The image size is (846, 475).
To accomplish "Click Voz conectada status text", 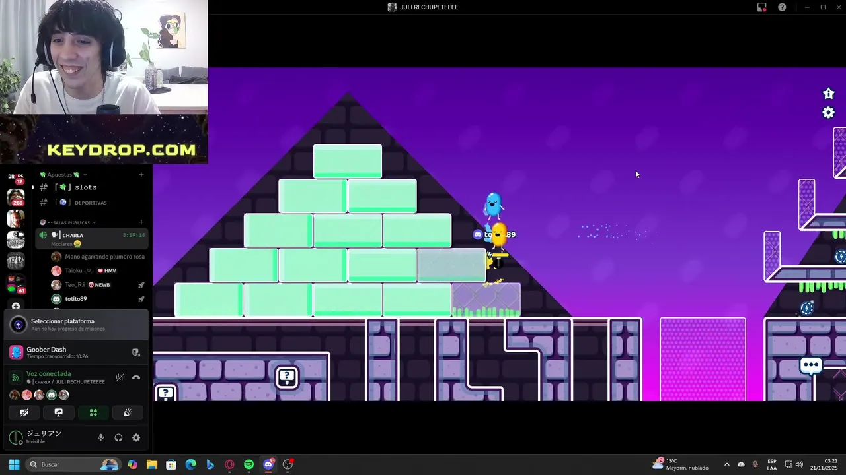I will point(48,373).
